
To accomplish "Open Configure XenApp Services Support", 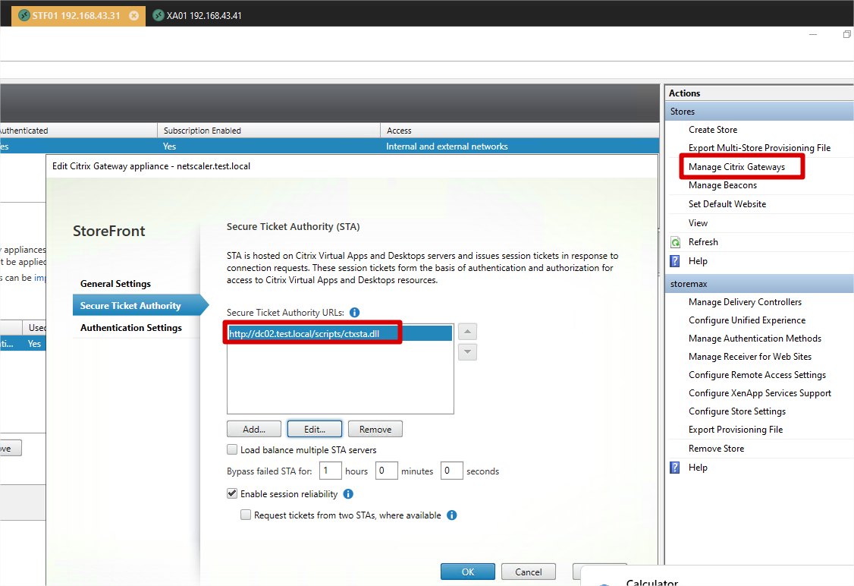I will (759, 393).
